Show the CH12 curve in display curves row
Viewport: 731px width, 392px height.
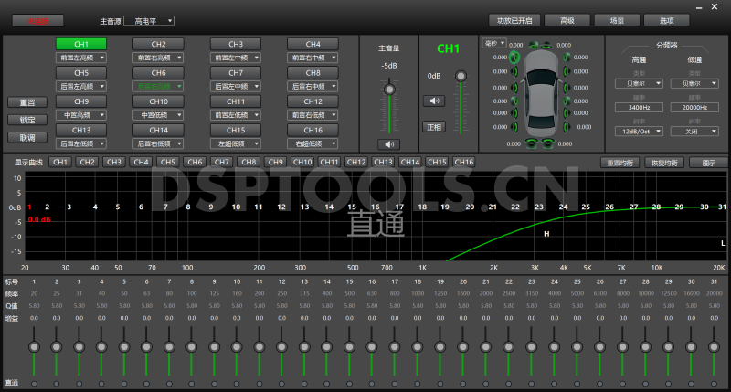tap(356, 162)
